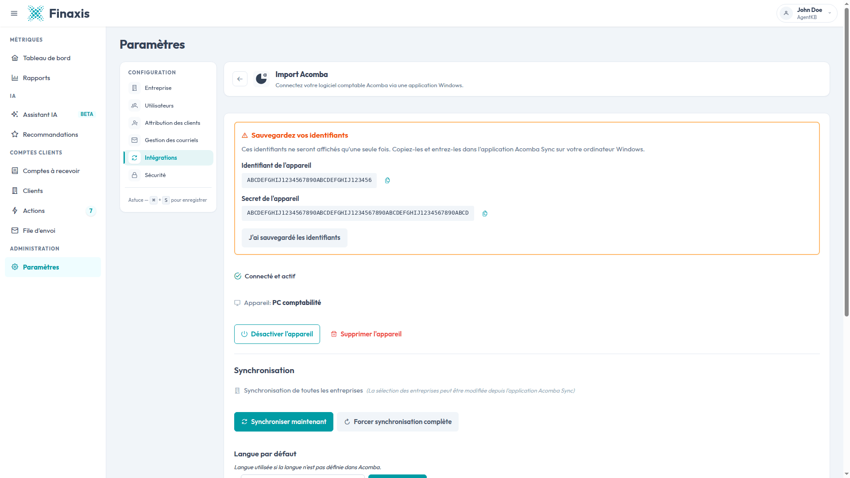Click the Gestion des courriels mail icon
850x478 pixels.
pos(135,140)
